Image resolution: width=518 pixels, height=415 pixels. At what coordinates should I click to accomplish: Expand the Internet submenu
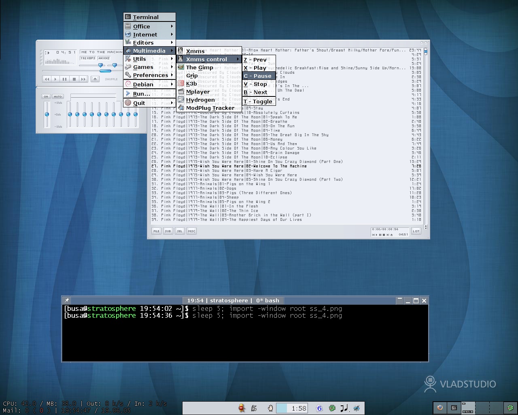click(149, 34)
